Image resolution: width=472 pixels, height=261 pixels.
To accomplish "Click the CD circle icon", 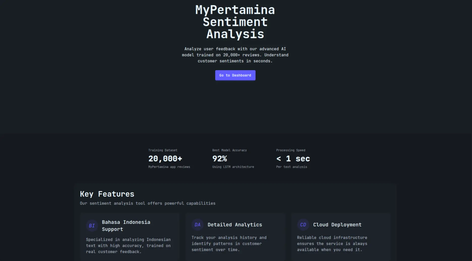I will coord(303,224).
